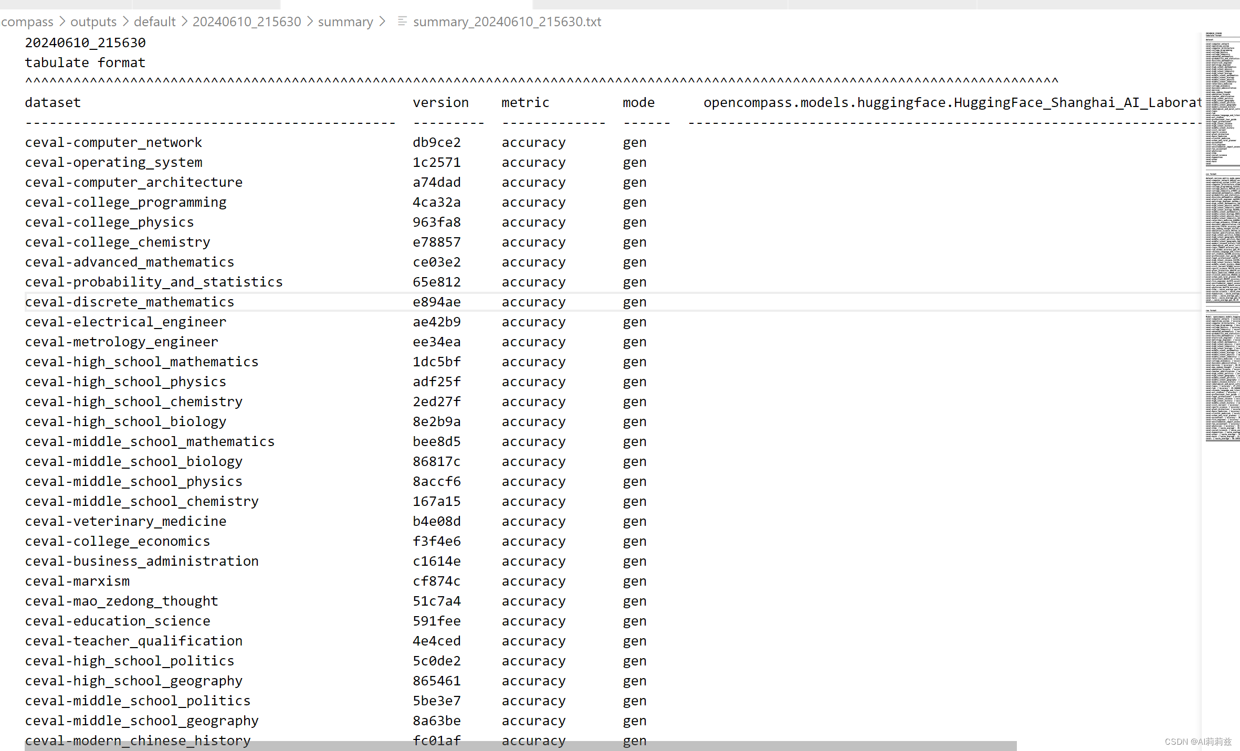The height and width of the screenshot is (751, 1240).
Task: Click the 'version' column header text
Action: coord(440,102)
